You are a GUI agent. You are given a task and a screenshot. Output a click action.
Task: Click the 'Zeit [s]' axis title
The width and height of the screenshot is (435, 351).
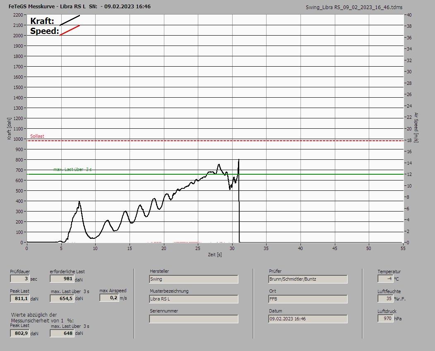(x=215, y=255)
